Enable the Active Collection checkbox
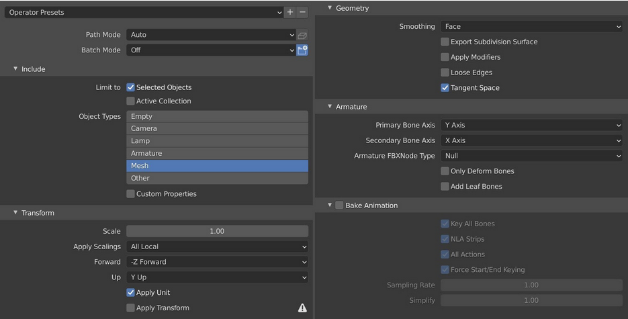Image resolution: width=628 pixels, height=319 pixels. click(131, 101)
